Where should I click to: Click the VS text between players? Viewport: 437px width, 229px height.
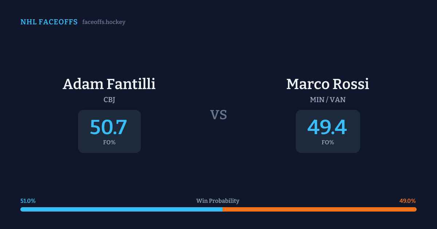tap(219, 115)
